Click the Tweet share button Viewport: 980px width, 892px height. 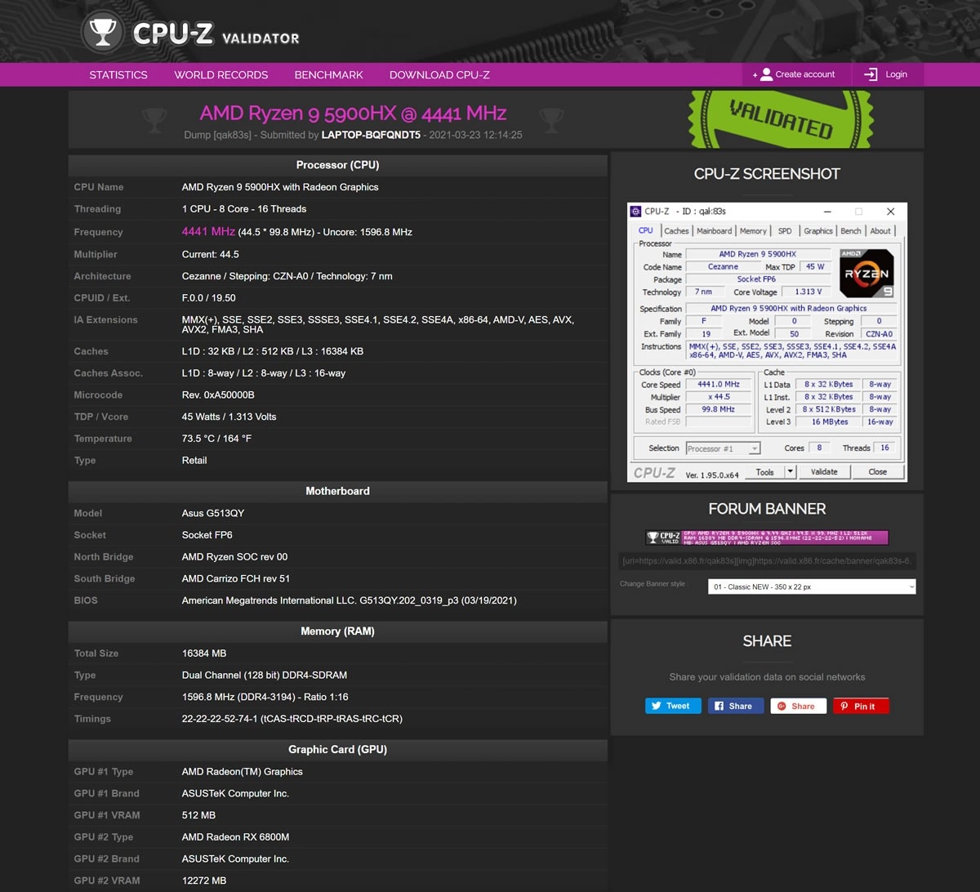click(x=673, y=706)
